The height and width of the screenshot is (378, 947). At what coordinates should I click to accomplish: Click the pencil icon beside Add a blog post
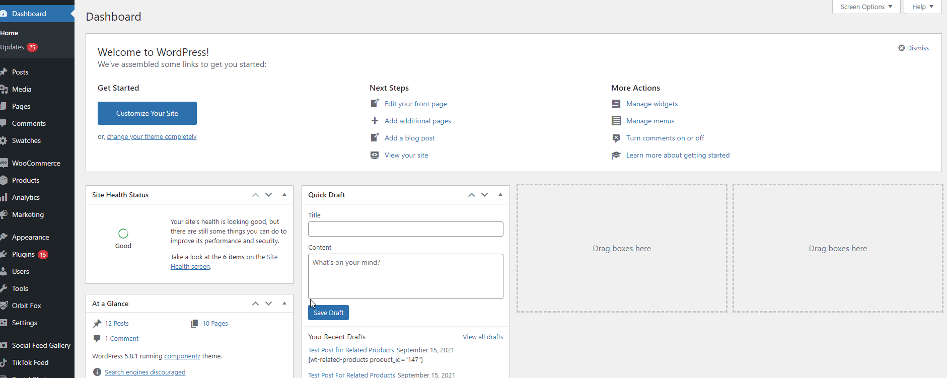[x=375, y=138]
